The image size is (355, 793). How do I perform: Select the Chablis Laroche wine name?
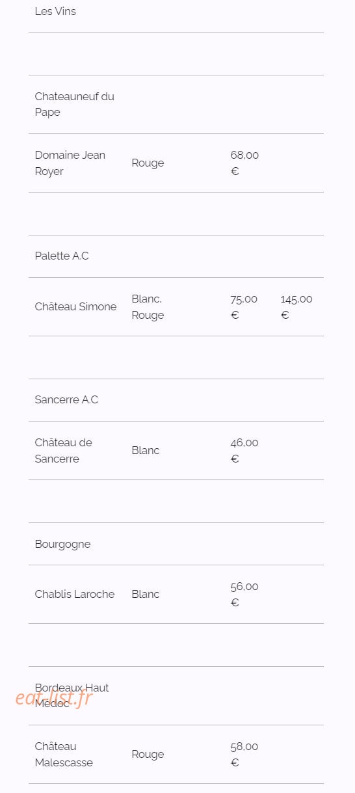click(75, 594)
